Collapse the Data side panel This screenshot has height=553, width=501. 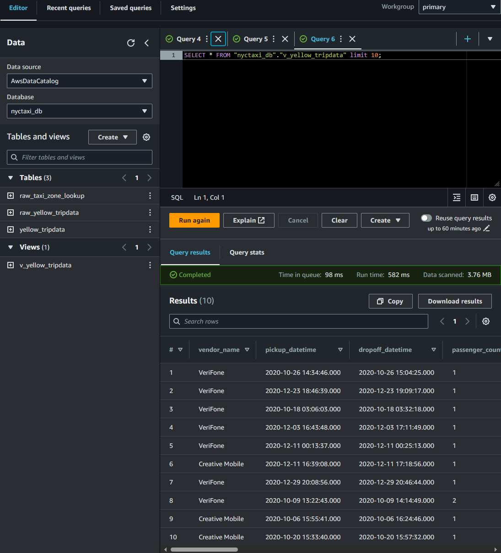coord(147,43)
